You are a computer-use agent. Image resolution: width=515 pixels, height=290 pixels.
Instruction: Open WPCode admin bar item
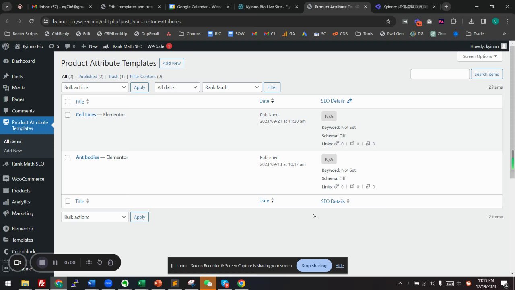point(160,46)
